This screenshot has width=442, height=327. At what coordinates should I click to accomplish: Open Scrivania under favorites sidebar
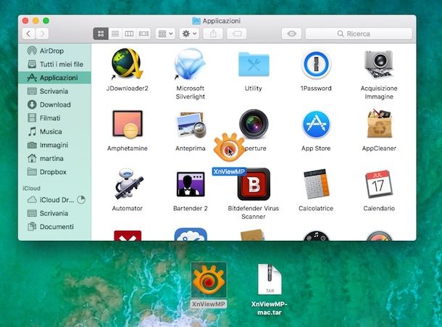[x=54, y=91]
